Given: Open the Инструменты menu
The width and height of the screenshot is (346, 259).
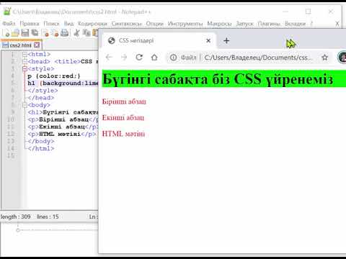Looking at the screenshot, I should click(185, 24).
